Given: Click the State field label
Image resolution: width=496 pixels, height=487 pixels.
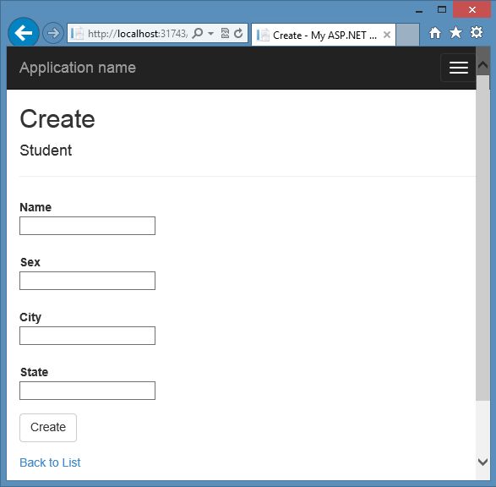Looking at the screenshot, I should (x=34, y=372).
